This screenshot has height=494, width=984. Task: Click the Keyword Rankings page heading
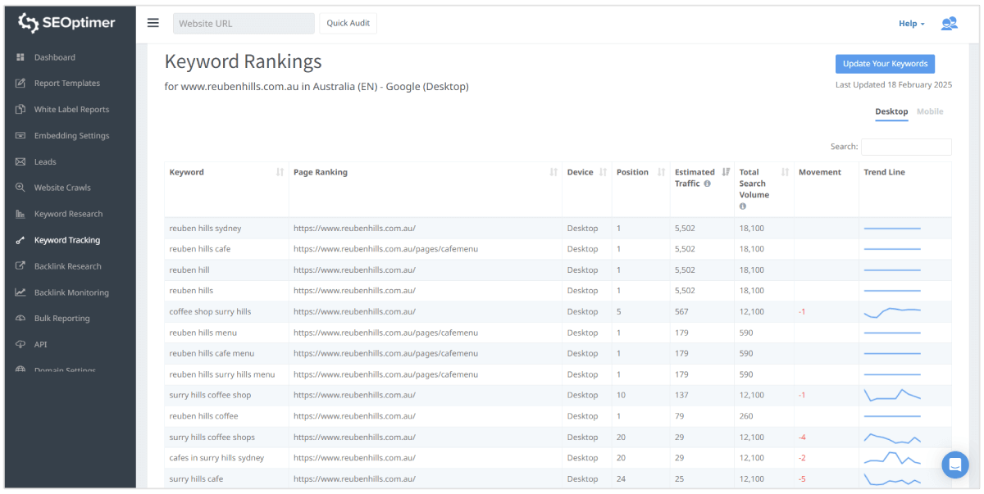click(244, 61)
